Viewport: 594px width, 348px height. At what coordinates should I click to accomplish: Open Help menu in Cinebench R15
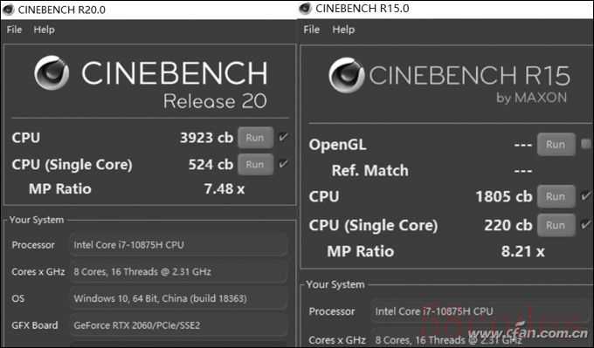click(x=343, y=30)
